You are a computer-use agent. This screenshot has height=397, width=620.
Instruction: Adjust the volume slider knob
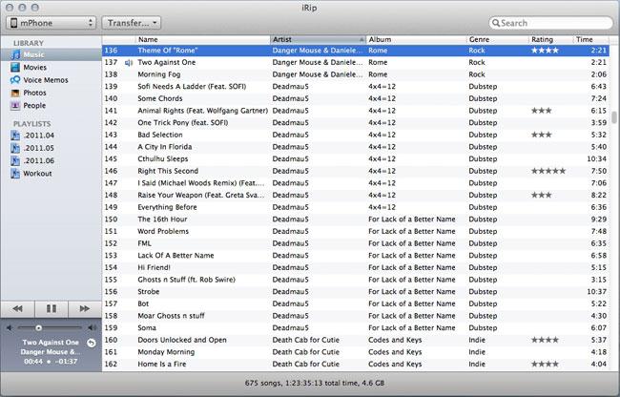click(x=38, y=328)
